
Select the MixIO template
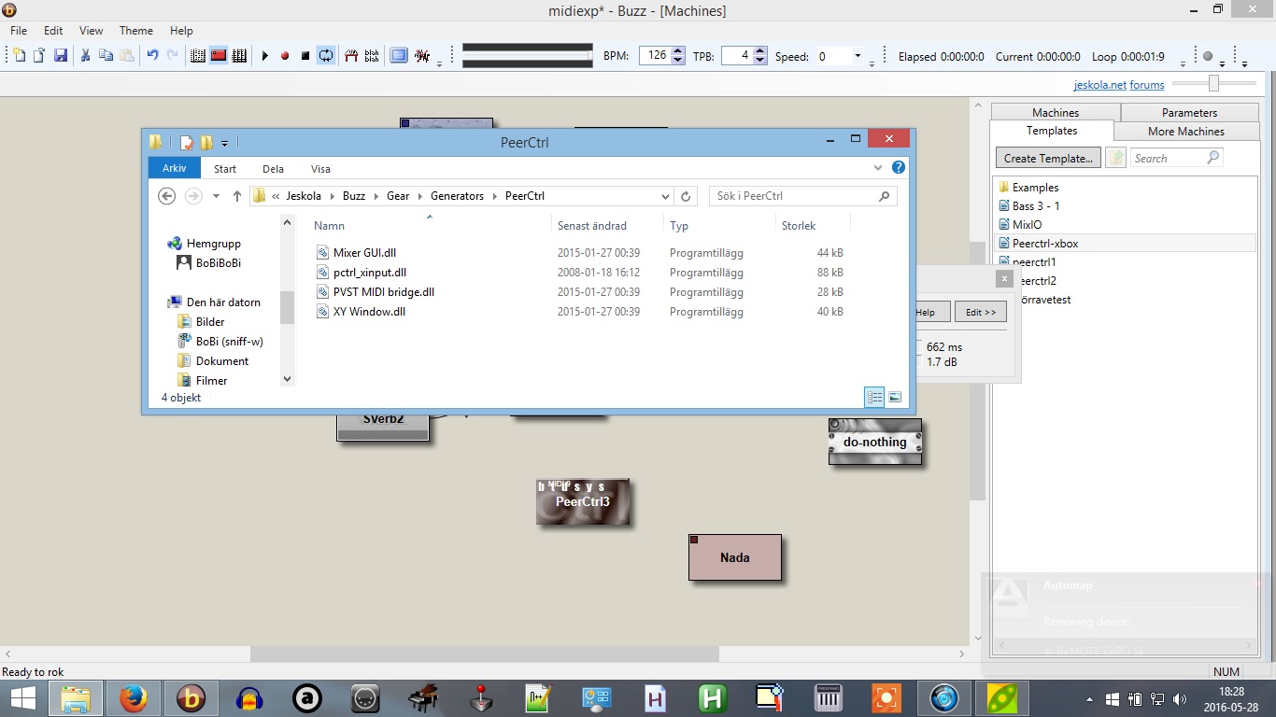click(x=1027, y=224)
